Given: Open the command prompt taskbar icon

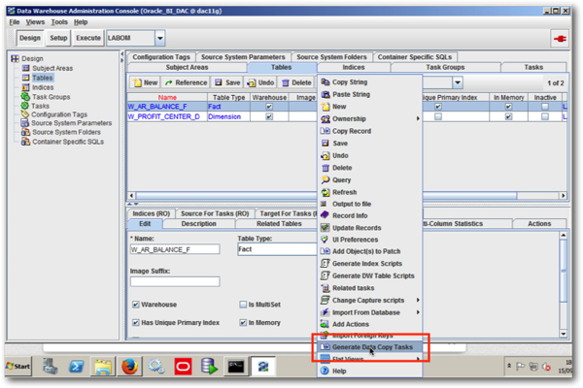Looking at the screenshot, I should 236,367.
